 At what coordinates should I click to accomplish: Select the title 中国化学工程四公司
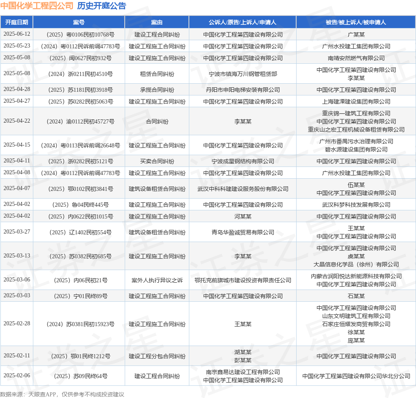point(37,6)
